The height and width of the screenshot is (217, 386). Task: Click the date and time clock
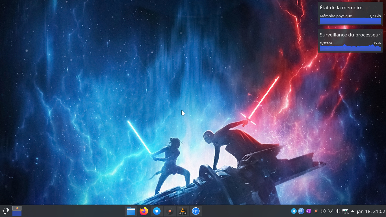point(371,211)
